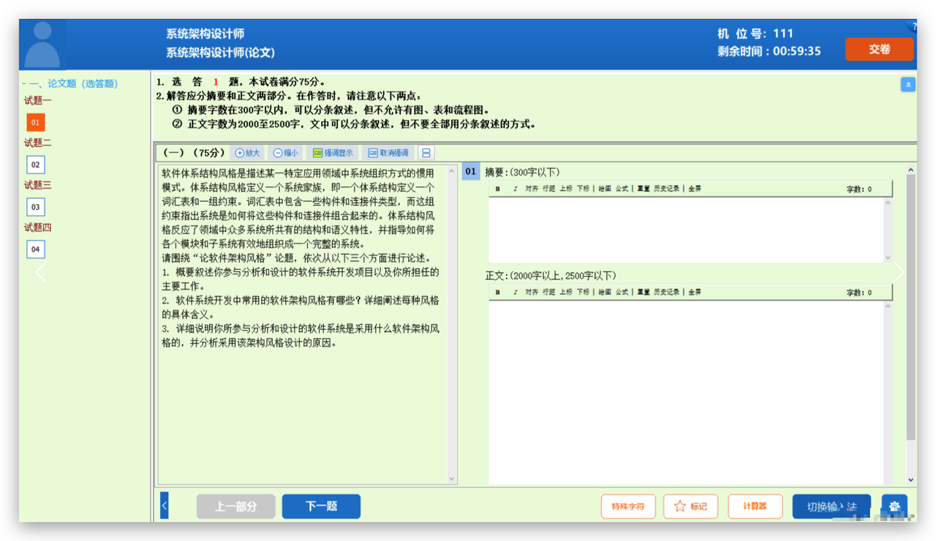Click the 摘要 word count 字数: 0

tap(858, 189)
